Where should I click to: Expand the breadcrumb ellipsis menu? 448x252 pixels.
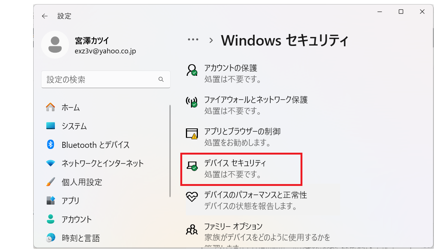tap(193, 40)
